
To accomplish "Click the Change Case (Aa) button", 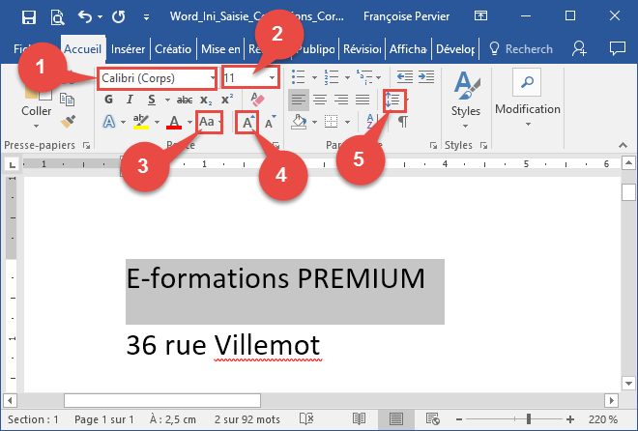I will 208,122.
